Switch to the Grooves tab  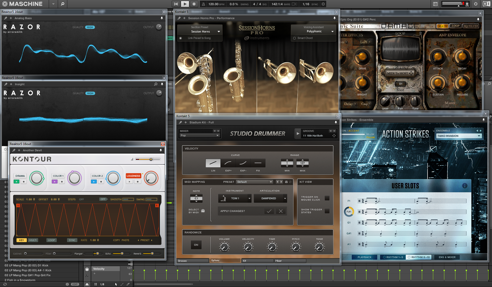[193, 261]
